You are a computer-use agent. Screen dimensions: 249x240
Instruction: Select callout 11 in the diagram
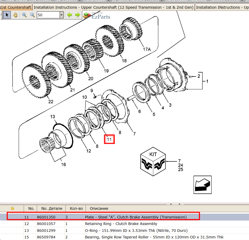pos(109,139)
